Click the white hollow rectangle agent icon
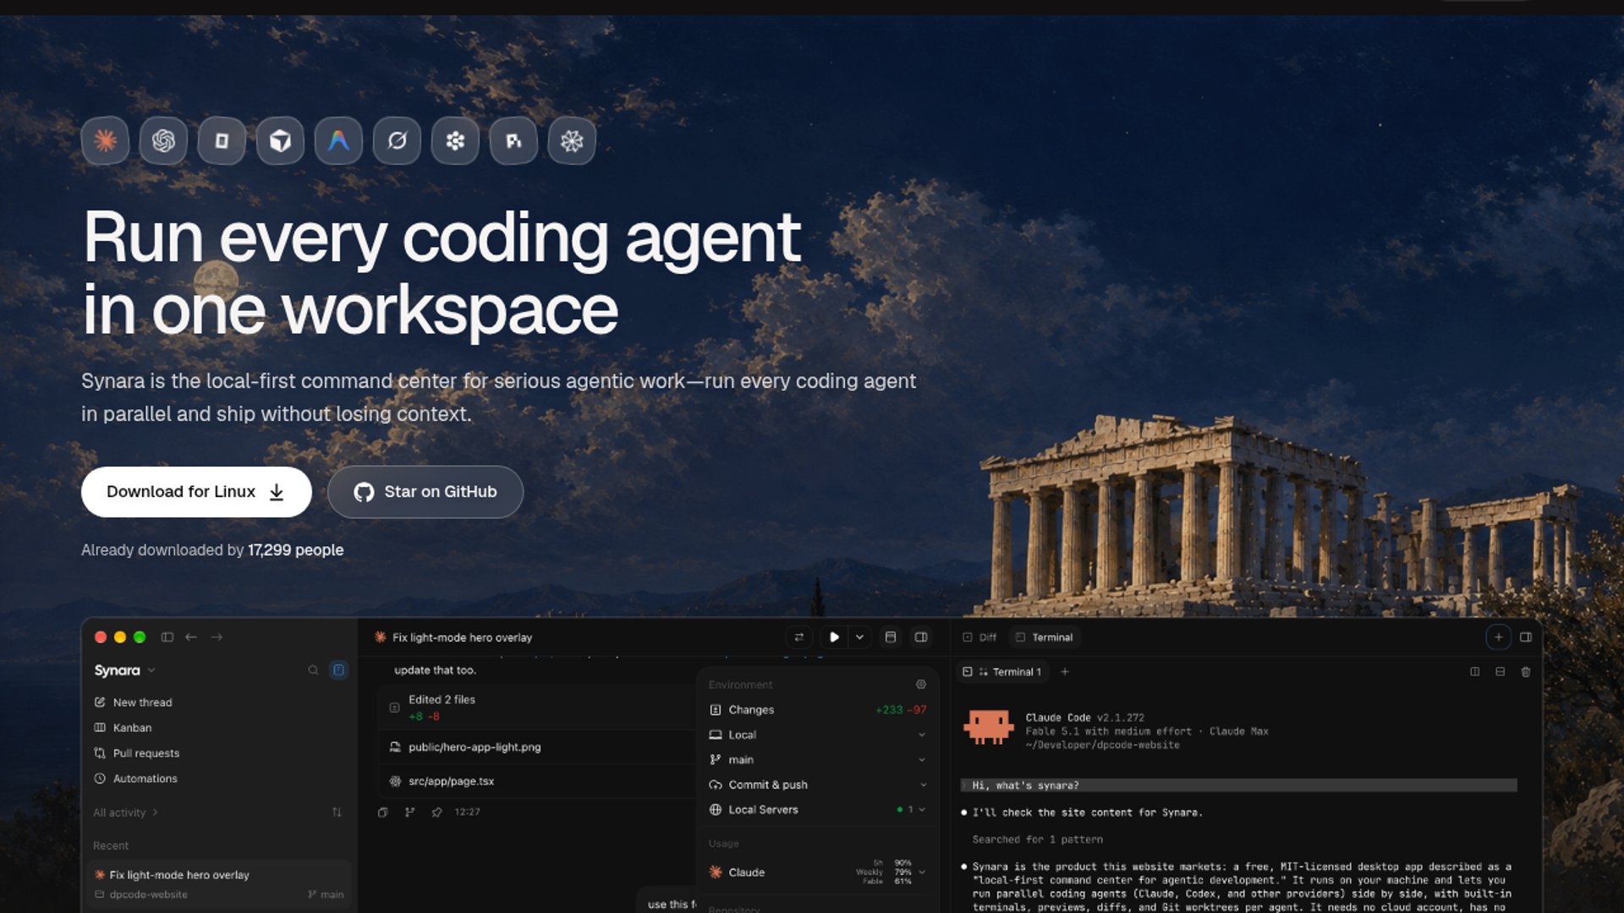Image resolution: width=1624 pixels, height=913 pixels. point(222,140)
